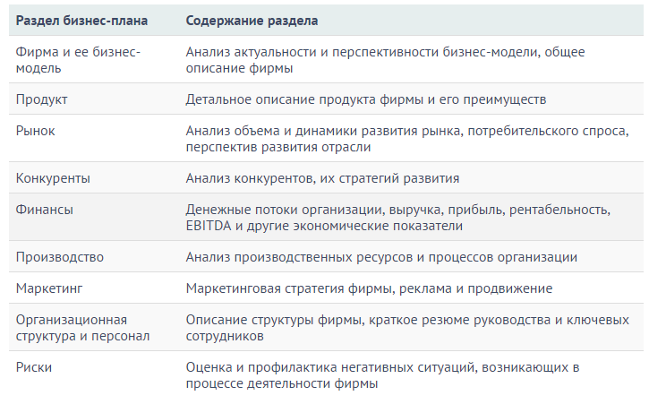
Task: Select 'Организационная структура и персонал' cell
Action: pyautogui.click(x=83, y=328)
